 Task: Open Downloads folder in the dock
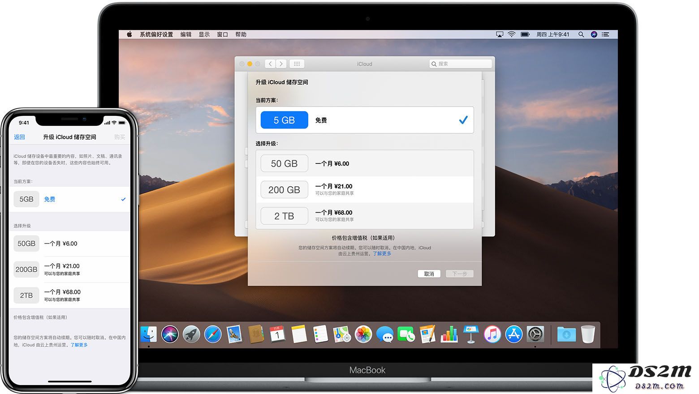(x=566, y=334)
